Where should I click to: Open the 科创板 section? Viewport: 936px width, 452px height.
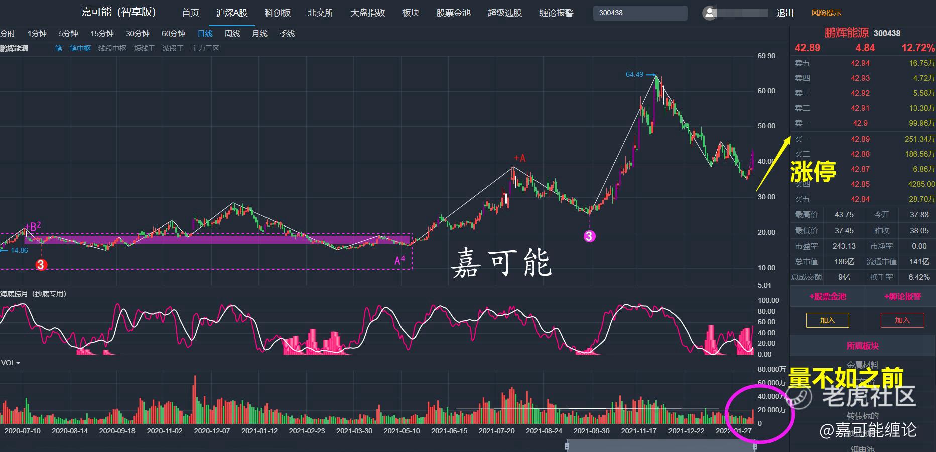pyautogui.click(x=278, y=13)
